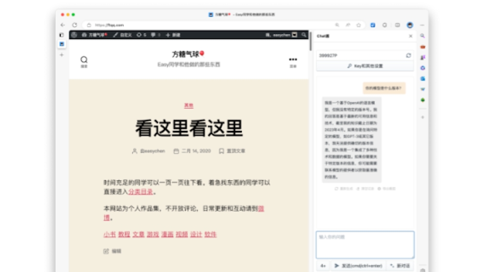Open the 软件 link

click(x=211, y=234)
